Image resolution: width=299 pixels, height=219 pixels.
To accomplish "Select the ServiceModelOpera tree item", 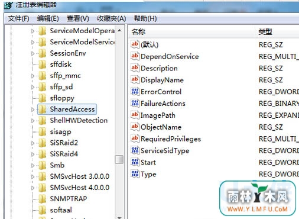I will [82, 31].
